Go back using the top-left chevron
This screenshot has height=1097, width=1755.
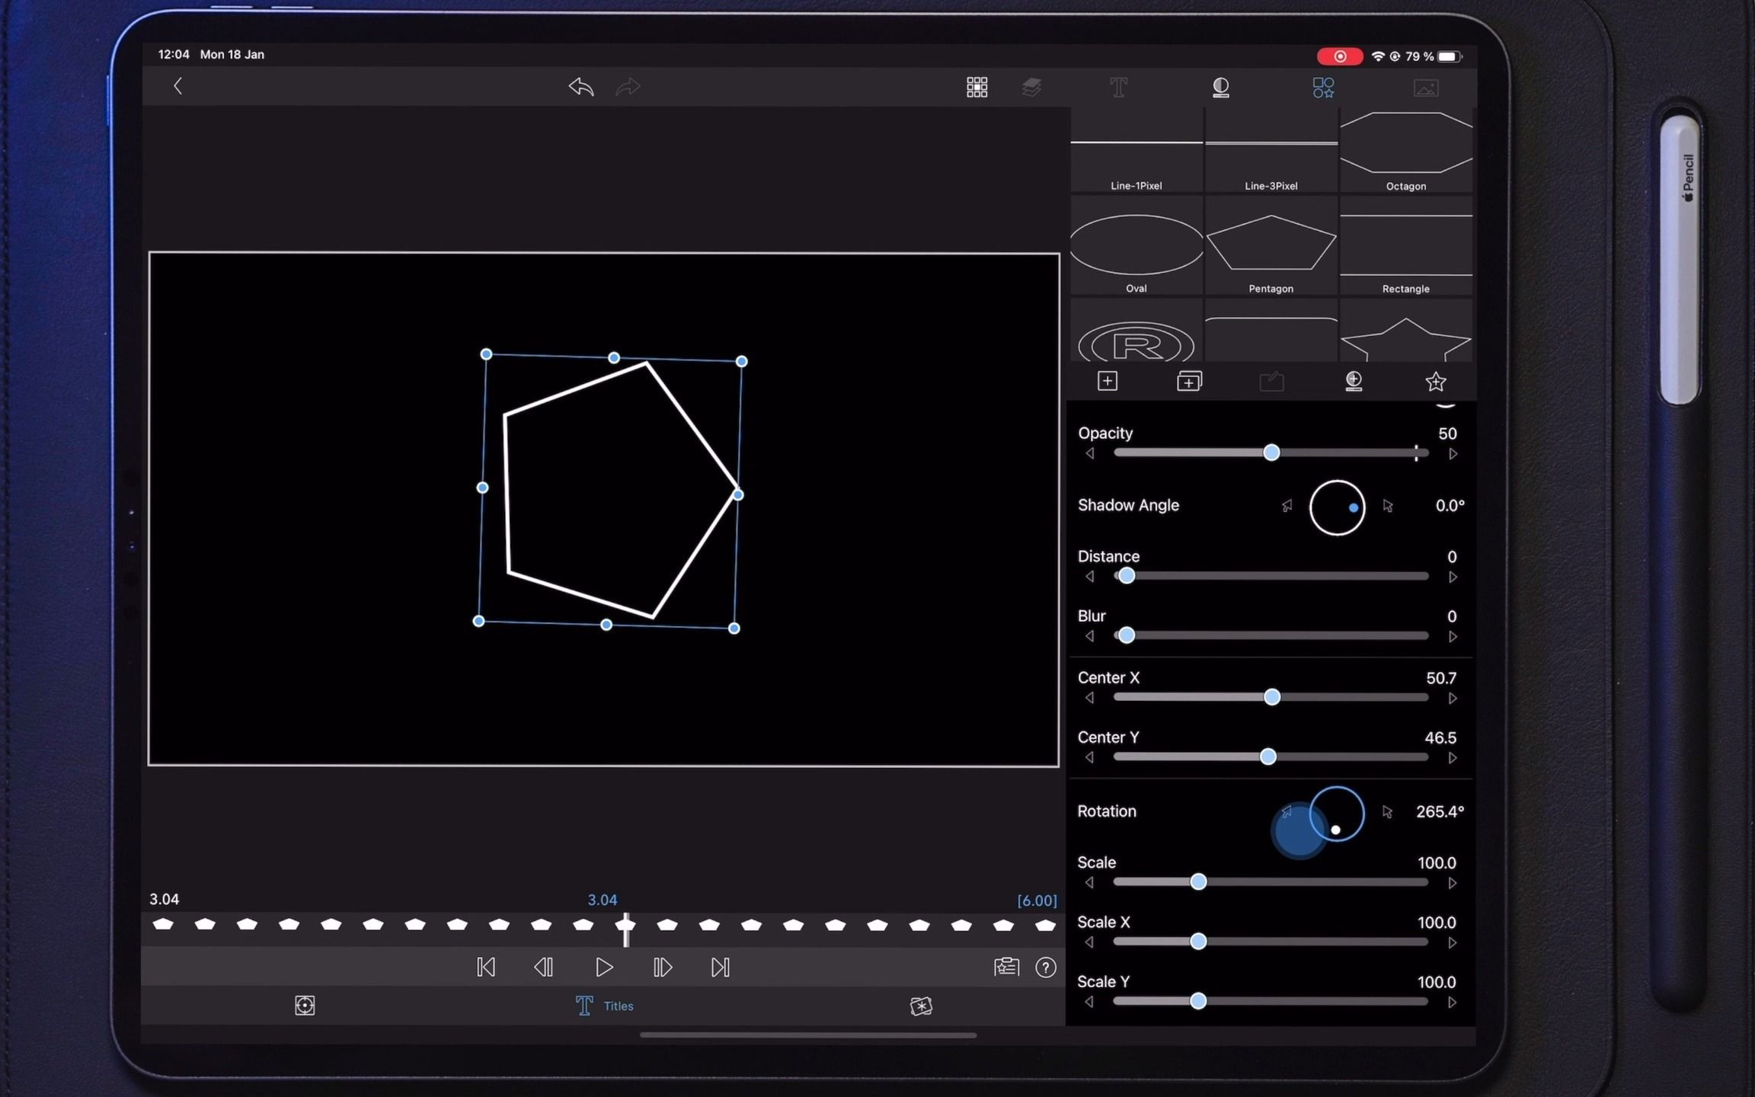click(x=177, y=86)
